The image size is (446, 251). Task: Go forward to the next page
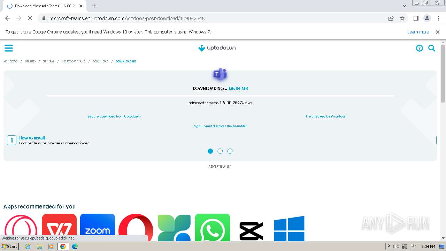click(19, 18)
